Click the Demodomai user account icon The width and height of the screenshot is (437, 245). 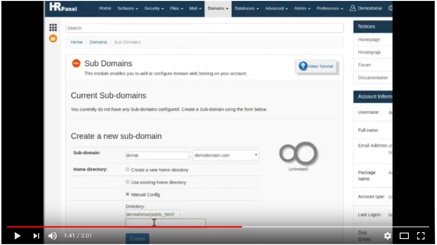click(x=353, y=8)
